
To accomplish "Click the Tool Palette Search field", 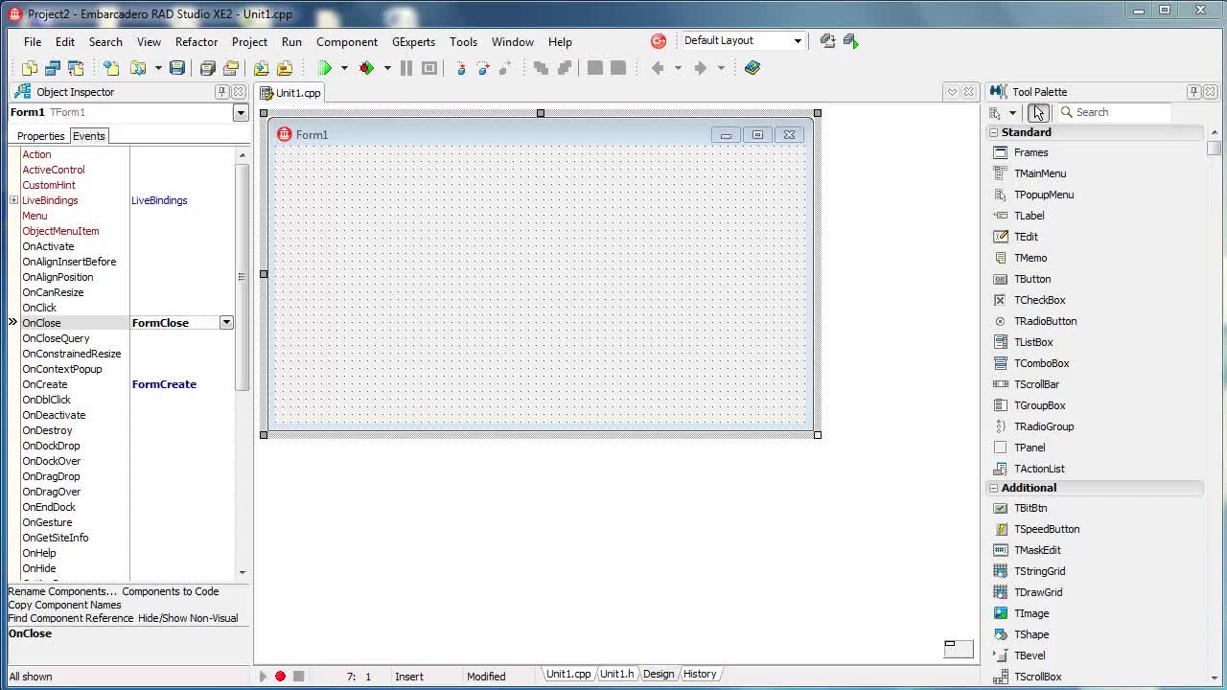I will point(1114,112).
